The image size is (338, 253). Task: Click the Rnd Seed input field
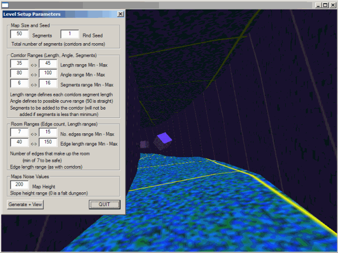tap(70, 34)
